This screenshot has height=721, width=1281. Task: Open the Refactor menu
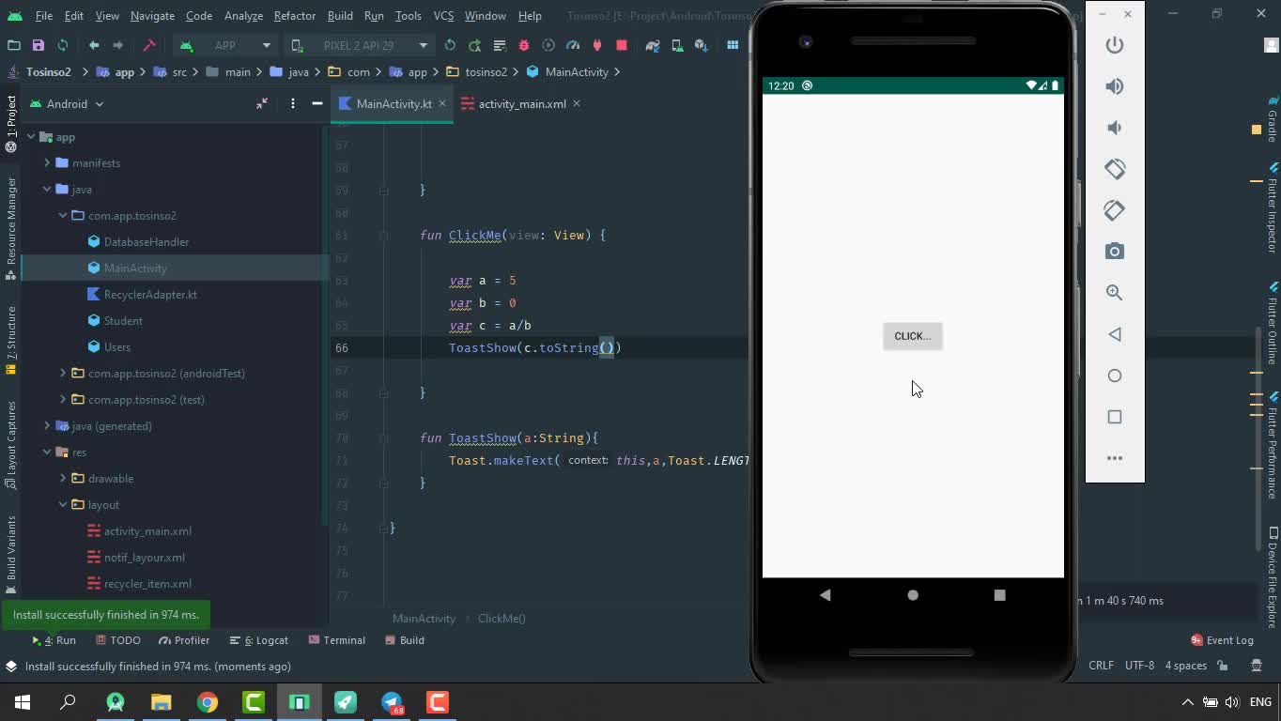pos(294,16)
